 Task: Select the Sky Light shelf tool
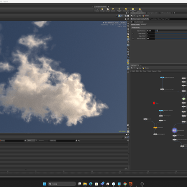point(140,10)
